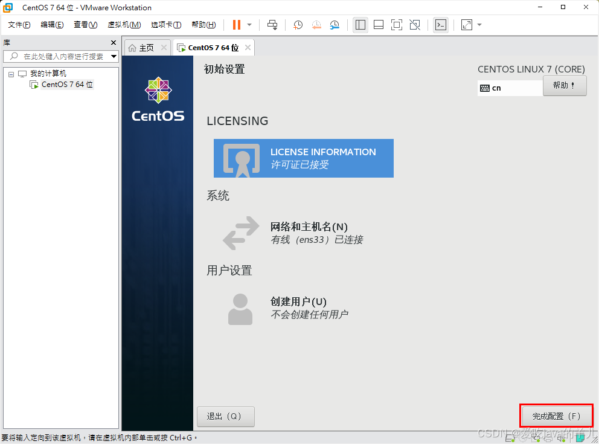This screenshot has width=599, height=444.
Task: Toggle the library sidebar view
Action: 360,25
